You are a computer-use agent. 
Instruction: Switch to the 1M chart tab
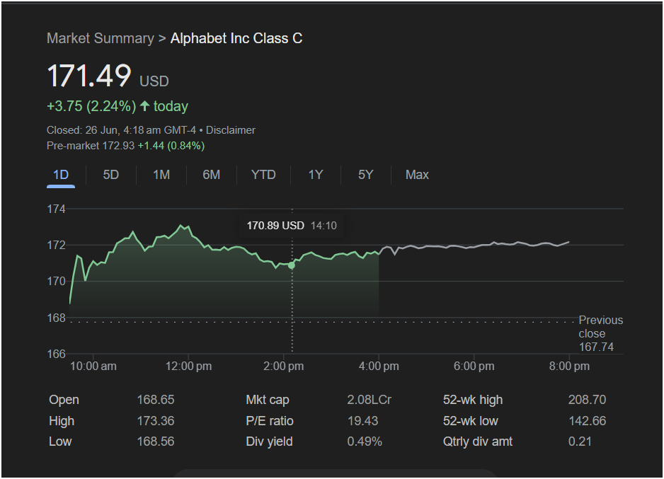point(161,175)
